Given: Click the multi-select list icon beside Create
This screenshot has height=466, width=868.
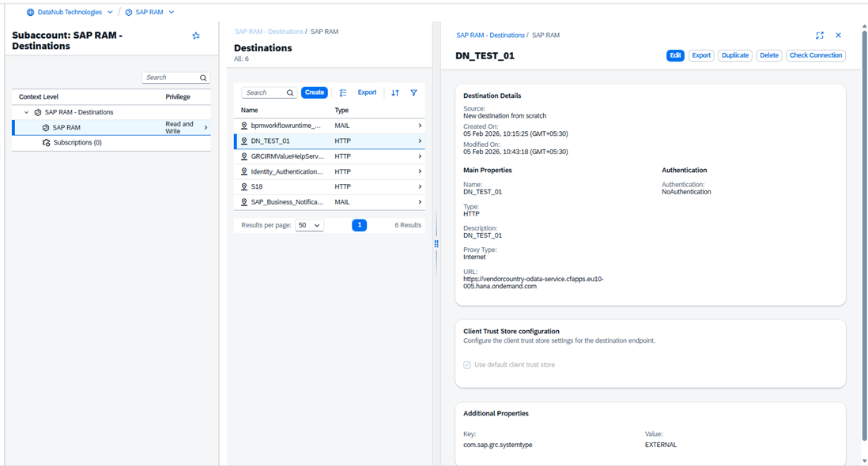Looking at the screenshot, I should point(343,92).
